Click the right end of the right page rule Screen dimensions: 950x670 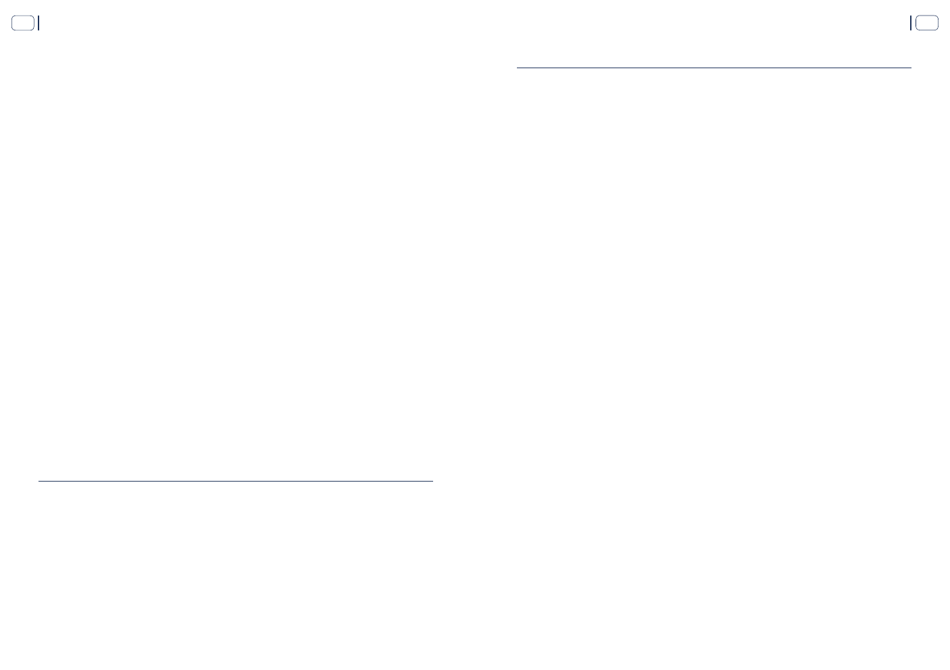pyautogui.click(x=909, y=68)
